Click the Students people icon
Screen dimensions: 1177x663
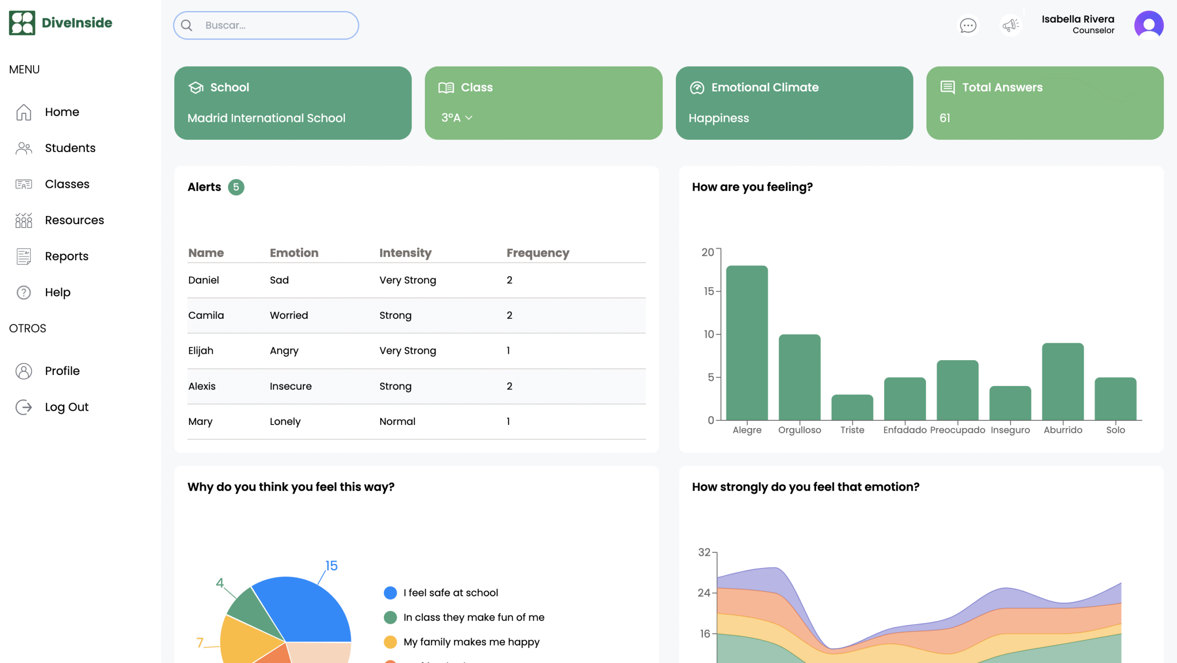(x=23, y=148)
